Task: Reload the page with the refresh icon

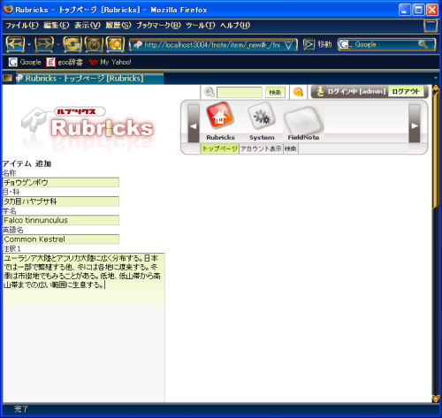Action: pyautogui.click(x=72, y=44)
